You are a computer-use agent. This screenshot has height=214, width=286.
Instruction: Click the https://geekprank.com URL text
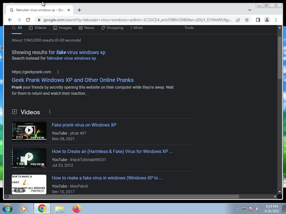coord(31,72)
